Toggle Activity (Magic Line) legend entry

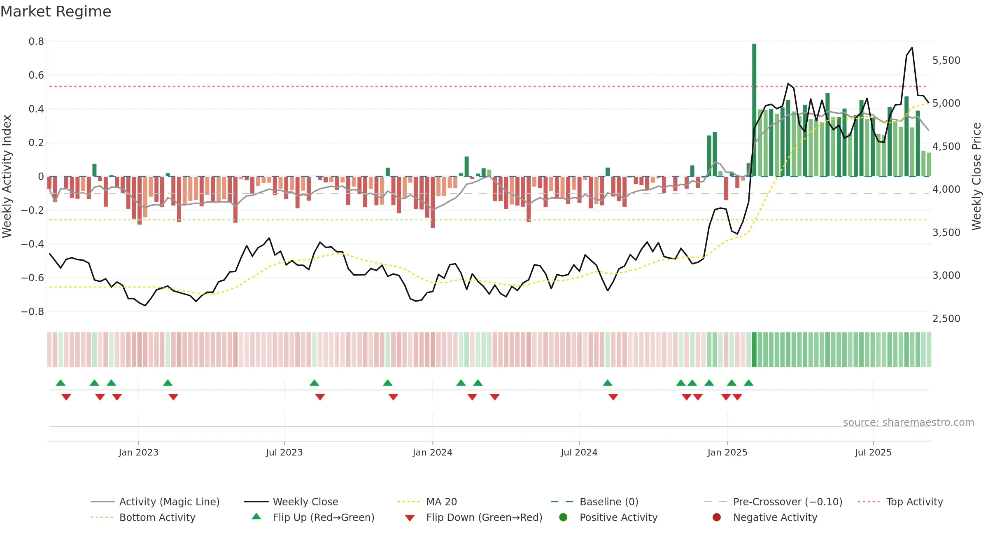pyautogui.click(x=155, y=502)
